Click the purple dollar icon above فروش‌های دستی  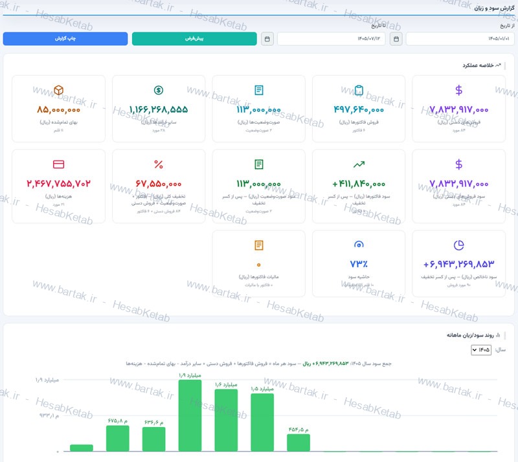(x=458, y=90)
